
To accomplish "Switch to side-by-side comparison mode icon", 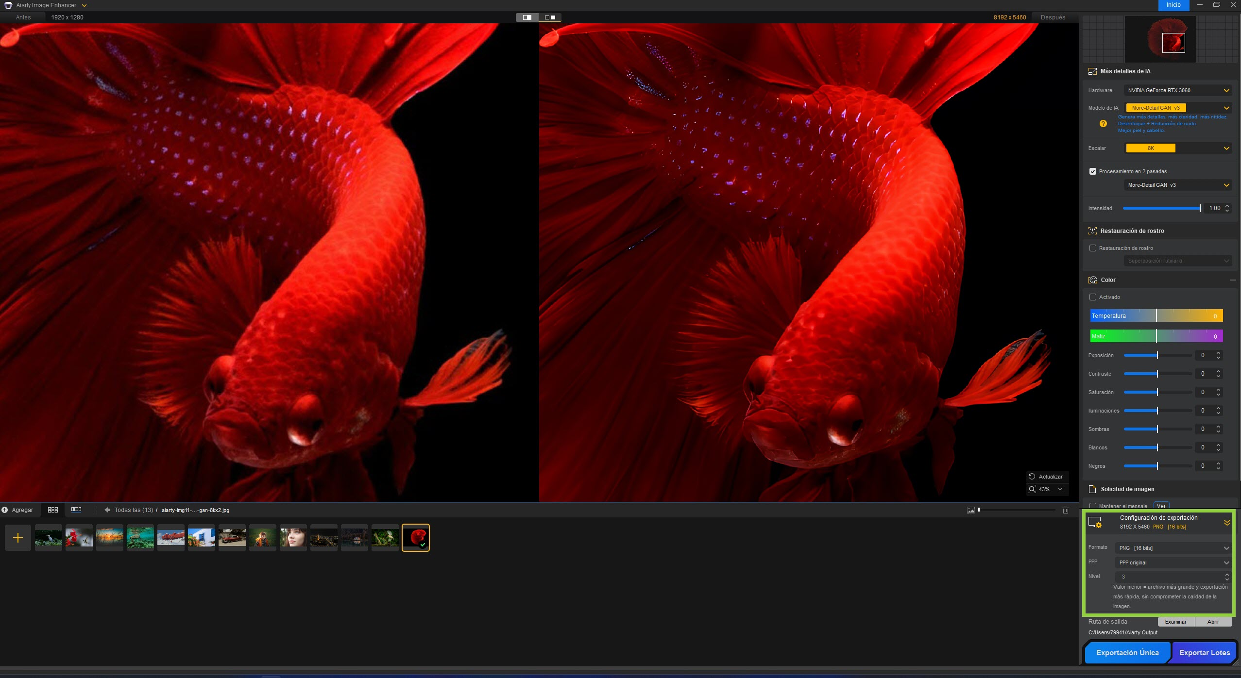I will [550, 17].
